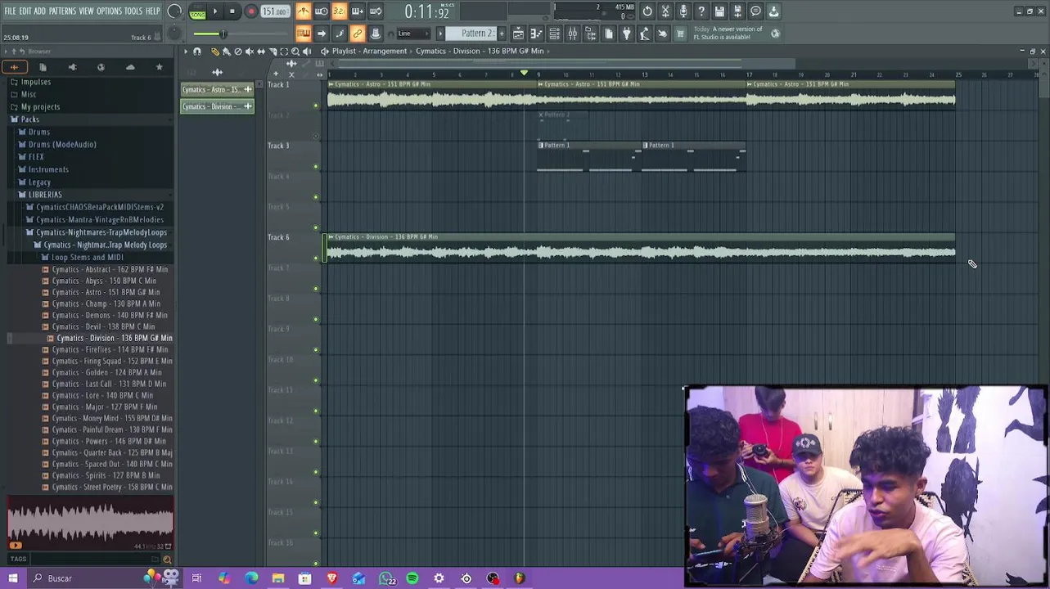Open Browser audio tab with waveform icon
The width and height of the screenshot is (1050, 589).
point(14,67)
